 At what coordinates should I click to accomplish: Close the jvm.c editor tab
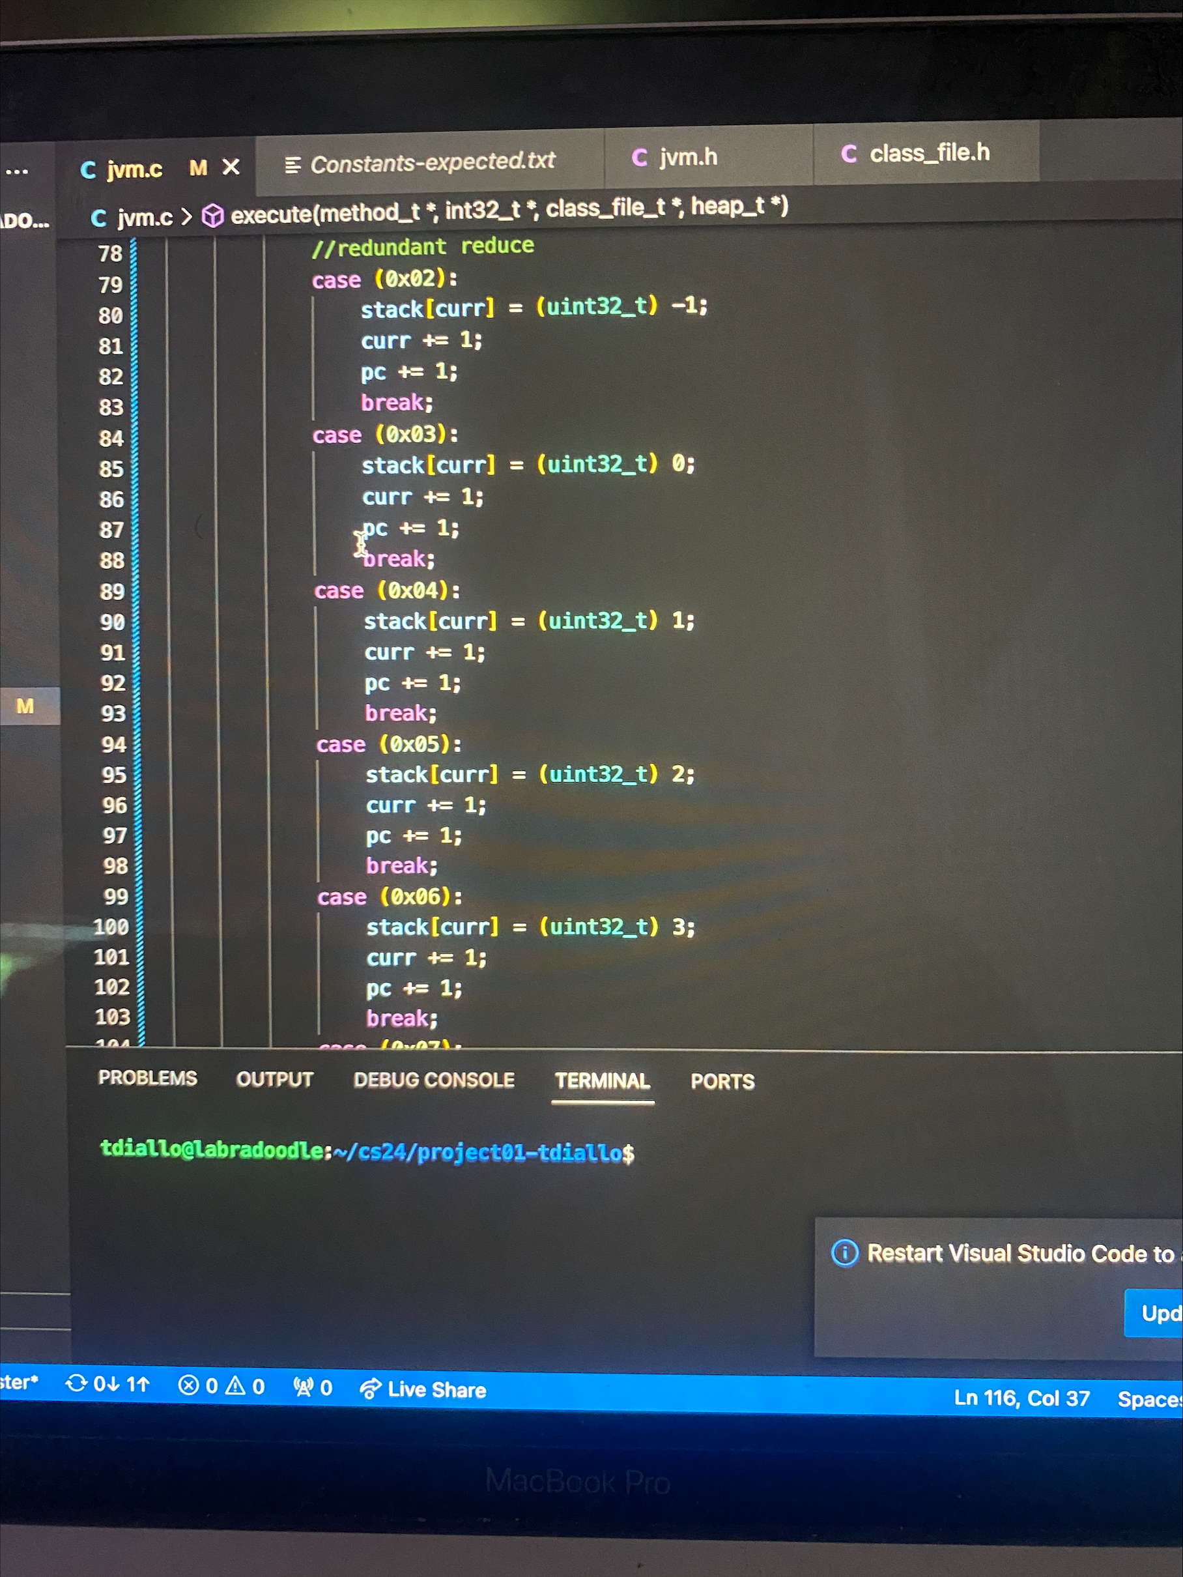[231, 167]
